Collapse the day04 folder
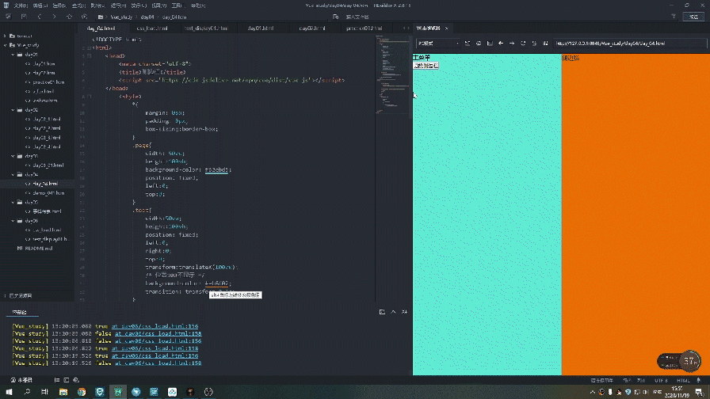The width and height of the screenshot is (710, 399). click(x=13, y=175)
